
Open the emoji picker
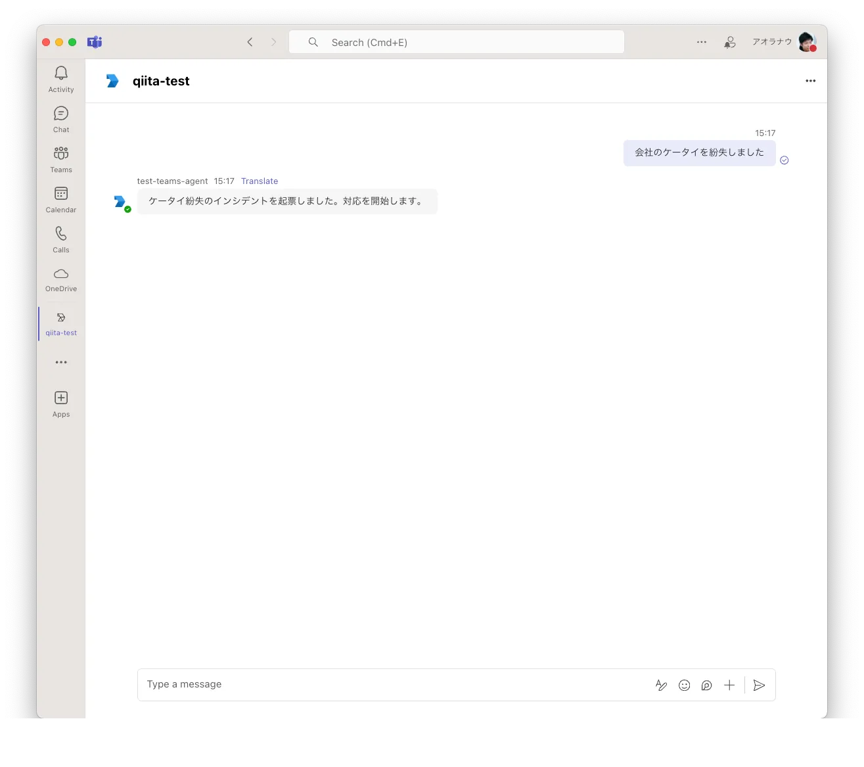(x=684, y=685)
